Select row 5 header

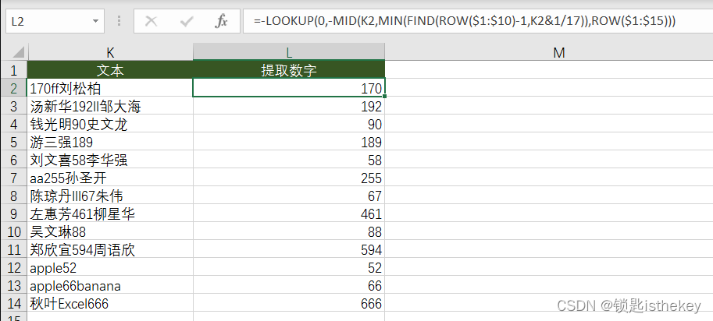pyautogui.click(x=13, y=142)
